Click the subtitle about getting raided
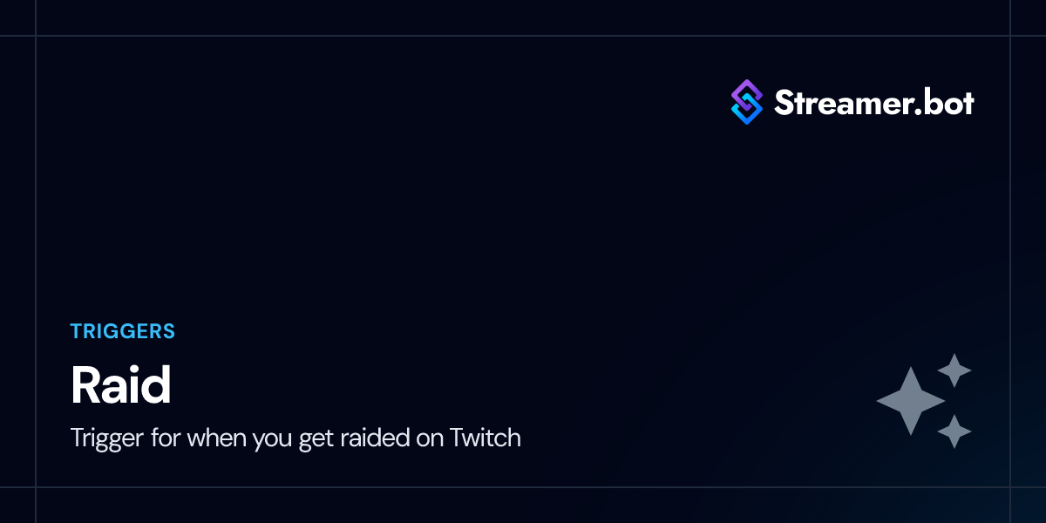Screen dimensions: 1046x523 (x=295, y=437)
